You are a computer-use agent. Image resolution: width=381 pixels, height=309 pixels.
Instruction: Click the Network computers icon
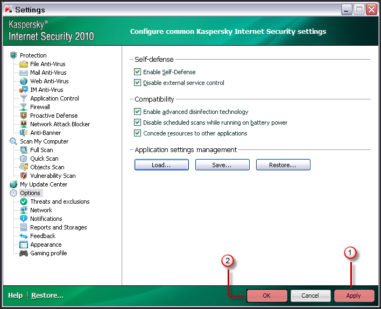[x=24, y=210]
